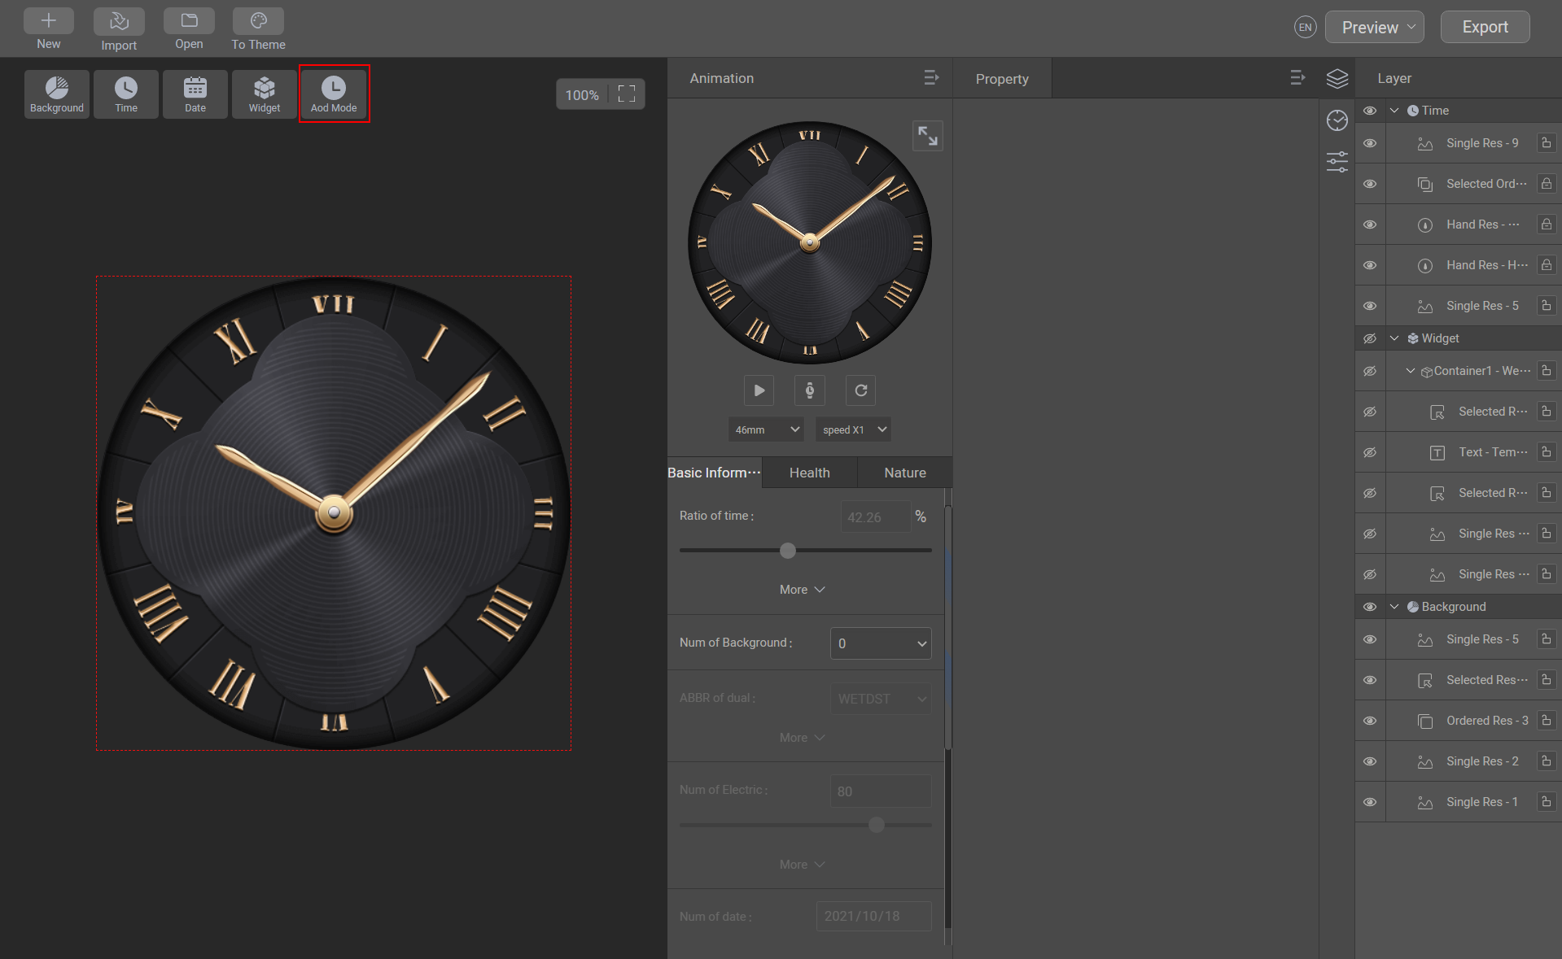Image resolution: width=1562 pixels, height=959 pixels.
Task: Click the refresh animation button
Action: coord(860,390)
